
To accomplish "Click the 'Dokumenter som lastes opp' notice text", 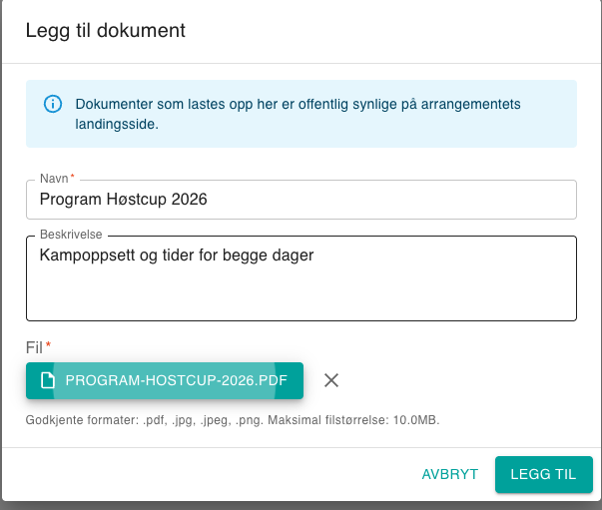I will pos(298,114).
